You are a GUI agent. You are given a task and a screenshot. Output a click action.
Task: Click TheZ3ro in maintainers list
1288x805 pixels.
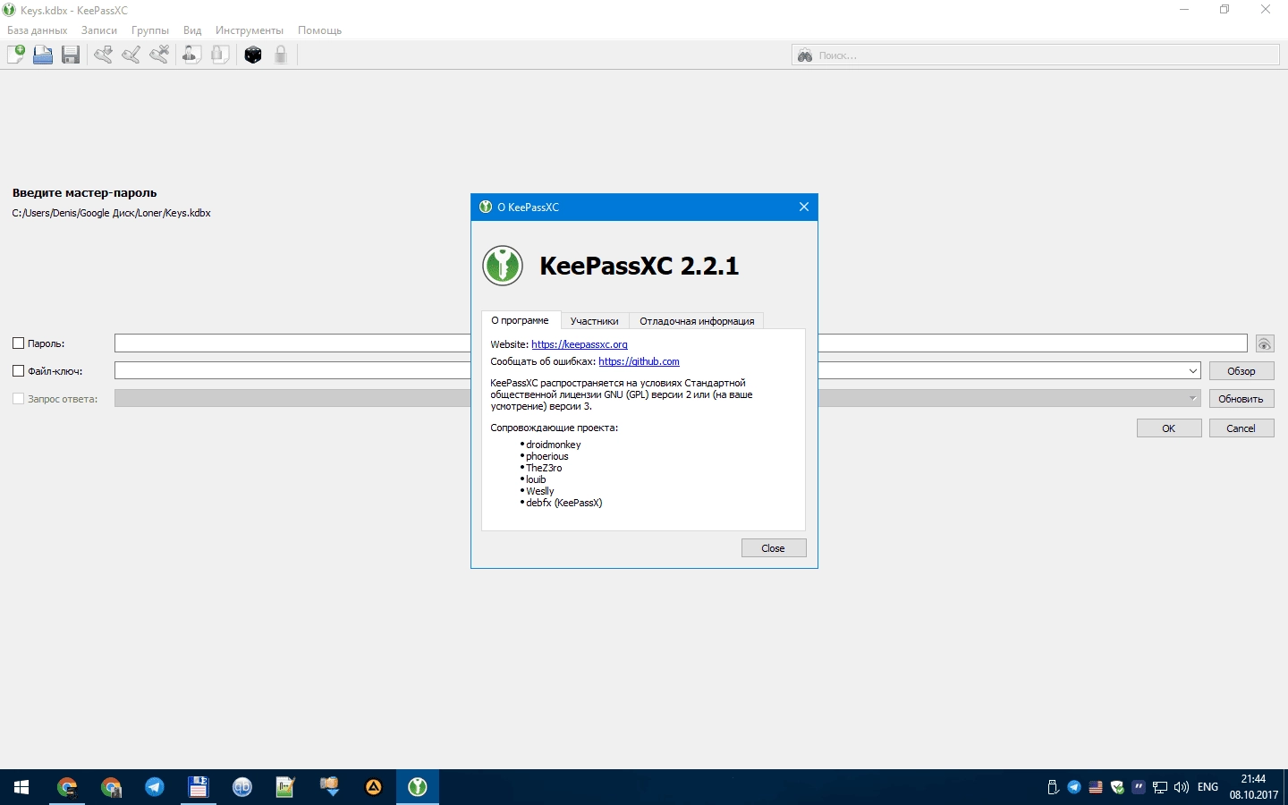544,468
